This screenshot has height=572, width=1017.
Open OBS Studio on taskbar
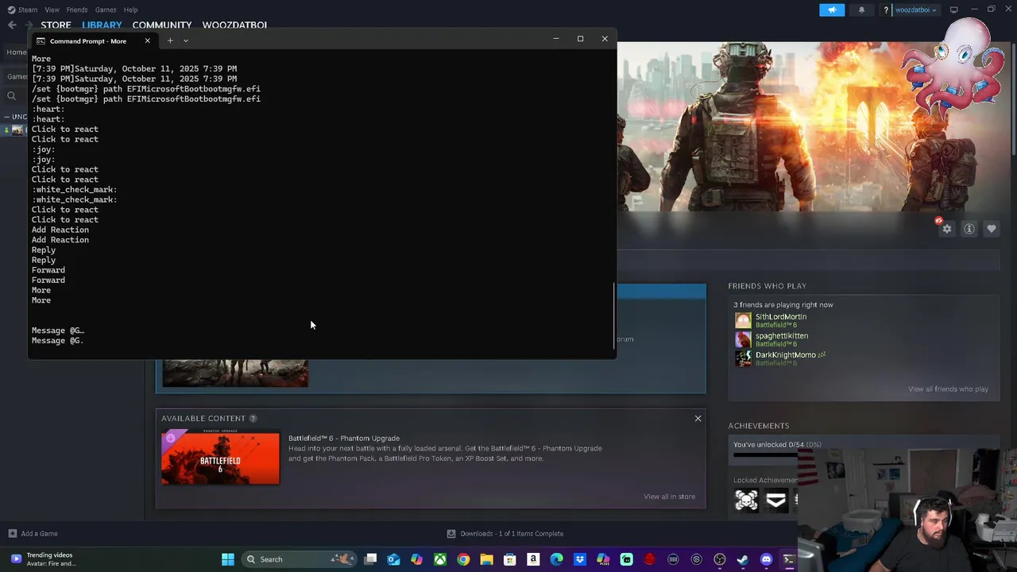pos(720,559)
